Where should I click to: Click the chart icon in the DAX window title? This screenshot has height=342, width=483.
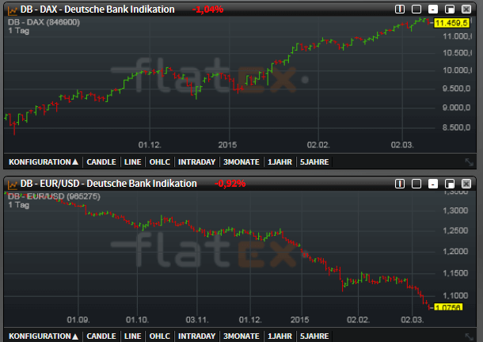click(x=13, y=10)
